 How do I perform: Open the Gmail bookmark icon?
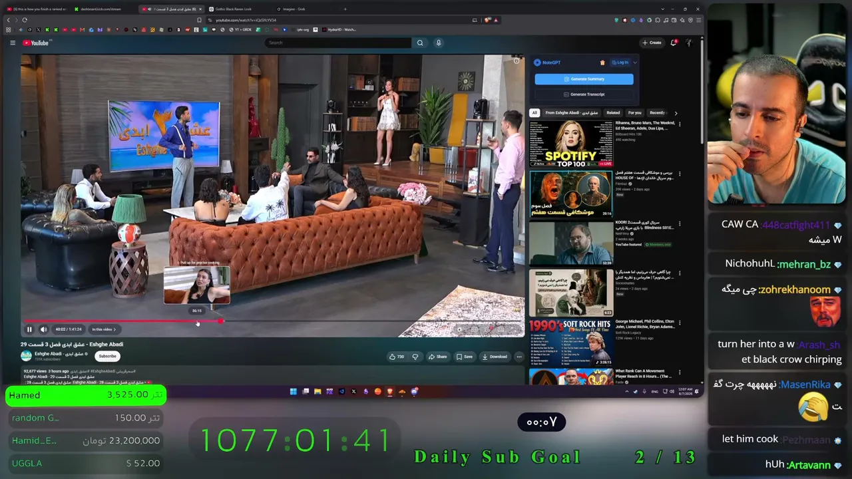[82, 30]
